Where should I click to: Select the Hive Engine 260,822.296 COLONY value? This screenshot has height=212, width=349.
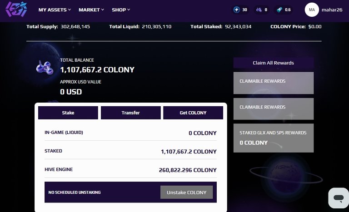click(188, 170)
